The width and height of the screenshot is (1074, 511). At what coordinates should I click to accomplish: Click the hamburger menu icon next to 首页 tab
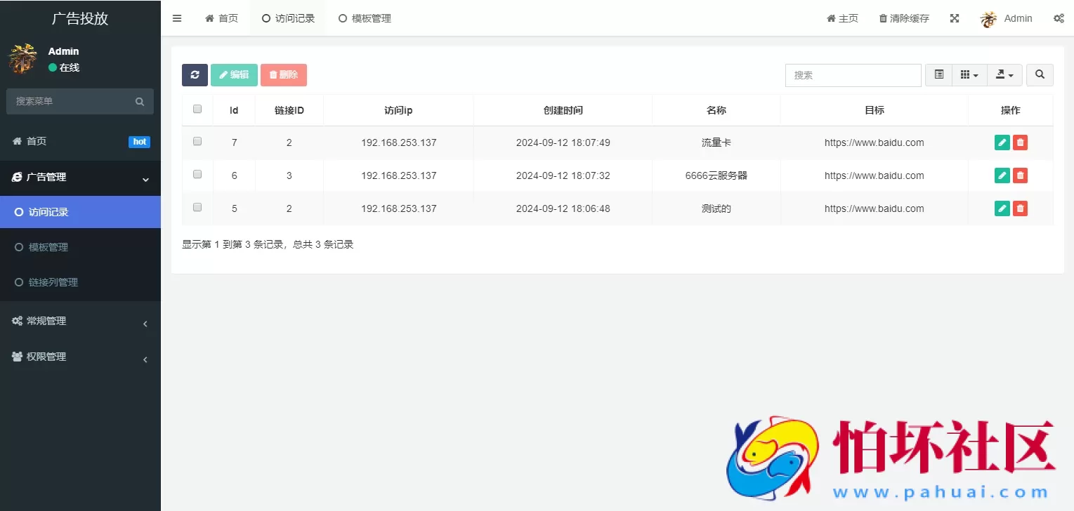pos(177,18)
